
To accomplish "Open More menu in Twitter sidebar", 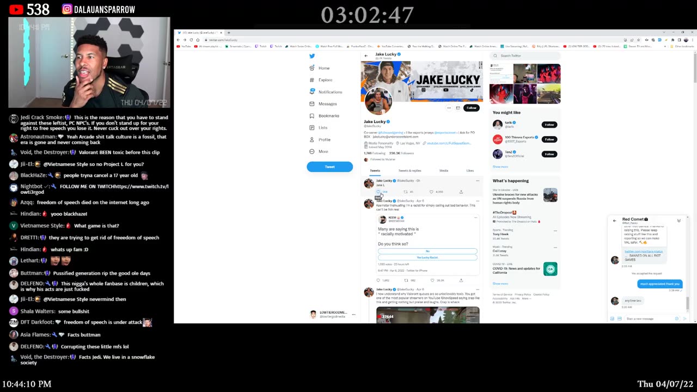I will (x=319, y=151).
